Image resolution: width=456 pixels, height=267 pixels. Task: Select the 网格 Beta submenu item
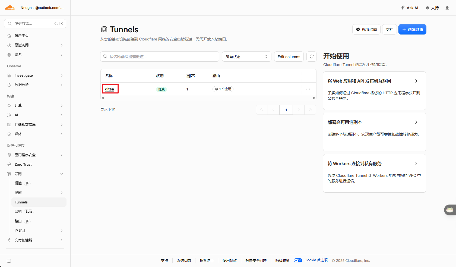(x=39, y=212)
